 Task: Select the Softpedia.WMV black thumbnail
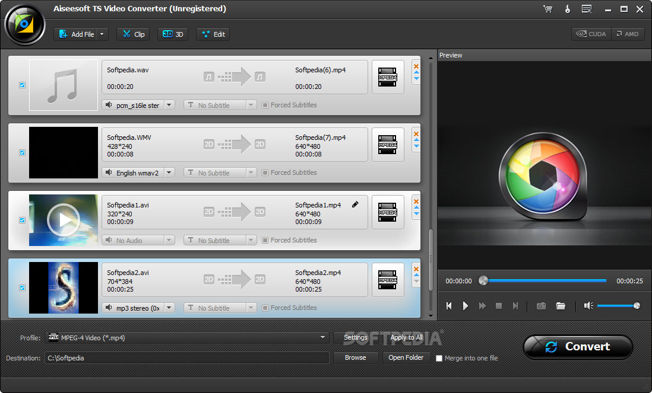click(x=64, y=153)
